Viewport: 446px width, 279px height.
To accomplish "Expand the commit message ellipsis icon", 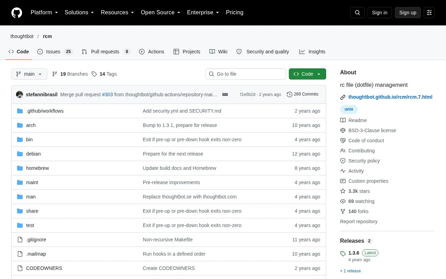I will click(x=225, y=95).
